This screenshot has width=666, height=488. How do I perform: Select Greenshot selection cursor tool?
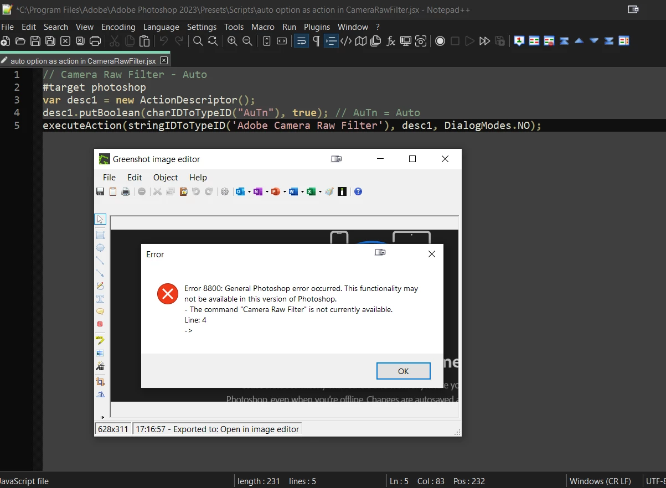click(x=100, y=219)
